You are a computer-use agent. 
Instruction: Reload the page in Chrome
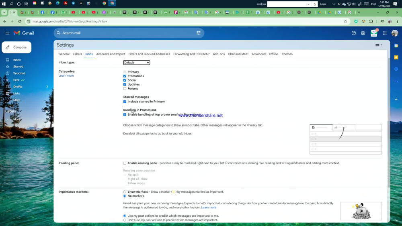pyautogui.click(x=19, y=22)
